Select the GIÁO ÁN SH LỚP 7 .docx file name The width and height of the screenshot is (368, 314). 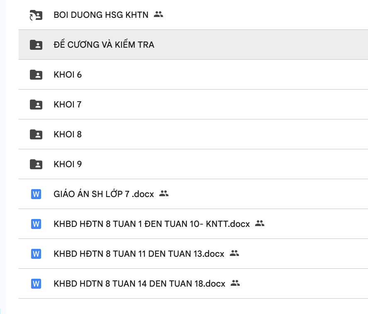click(x=104, y=194)
